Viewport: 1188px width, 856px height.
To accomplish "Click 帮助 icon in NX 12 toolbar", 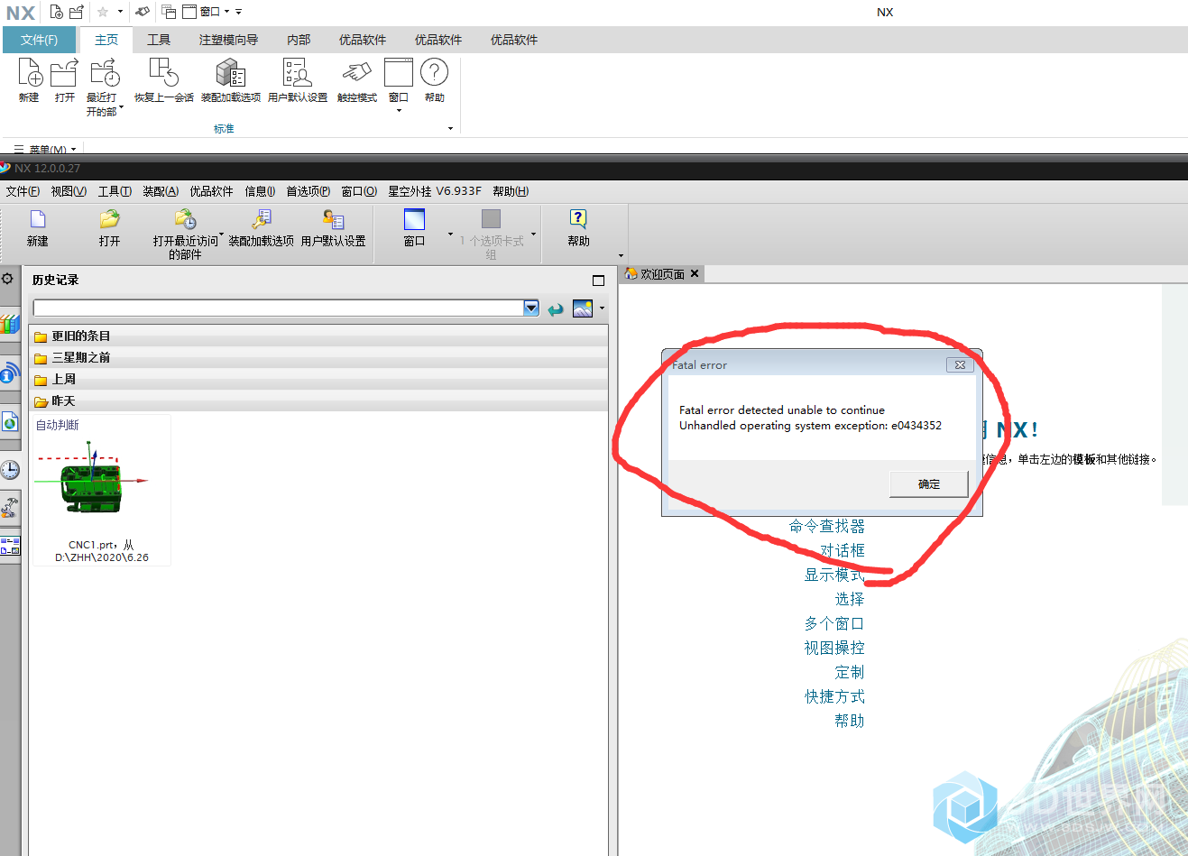I will coord(578,219).
